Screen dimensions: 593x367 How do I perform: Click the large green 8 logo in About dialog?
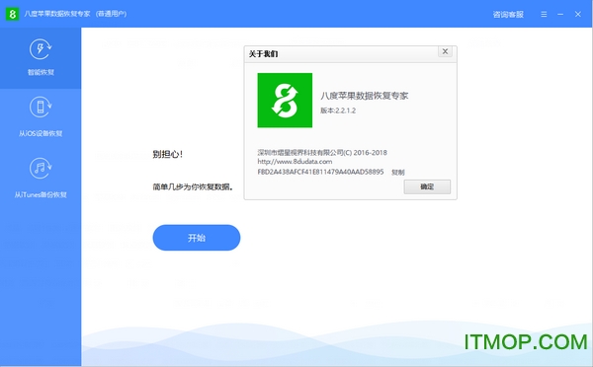[285, 100]
